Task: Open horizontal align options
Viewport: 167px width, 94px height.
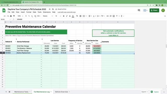Action: [x=90, y=16]
